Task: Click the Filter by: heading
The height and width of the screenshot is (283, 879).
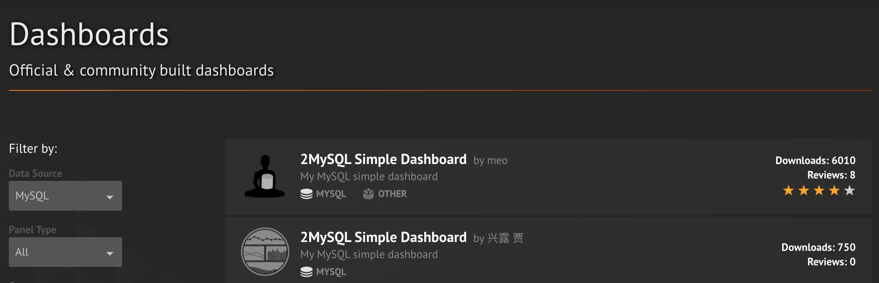Action: click(x=33, y=148)
